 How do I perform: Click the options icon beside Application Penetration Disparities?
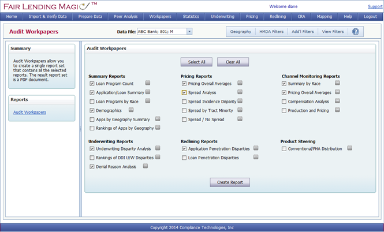(255, 148)
